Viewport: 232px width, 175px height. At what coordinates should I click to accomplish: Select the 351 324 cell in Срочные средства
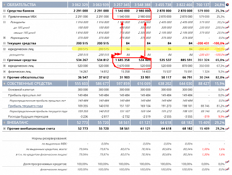coord(203,60)
